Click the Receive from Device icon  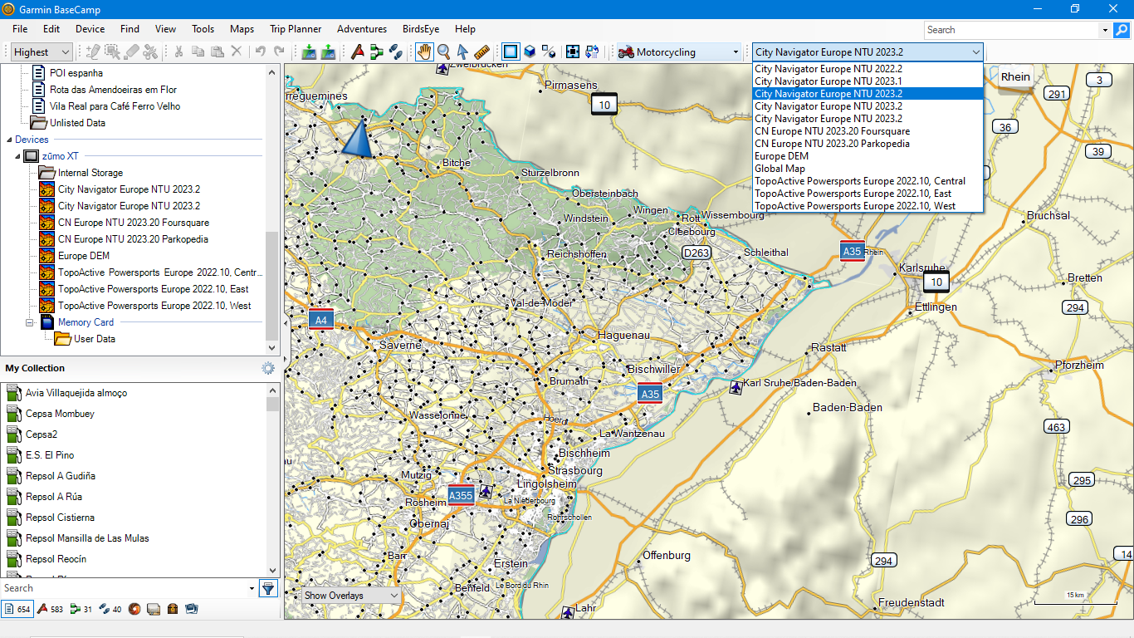pyautogui.click(x=309, y=52)
